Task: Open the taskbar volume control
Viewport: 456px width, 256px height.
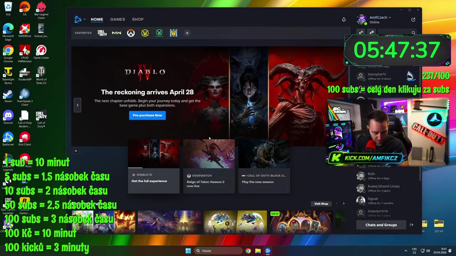Action: tap(428, 251)
